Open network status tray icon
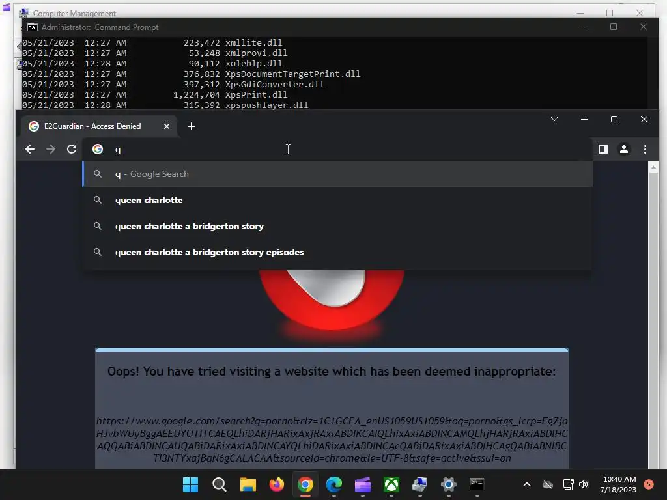667x500 pixels. [x=568, y=484]
